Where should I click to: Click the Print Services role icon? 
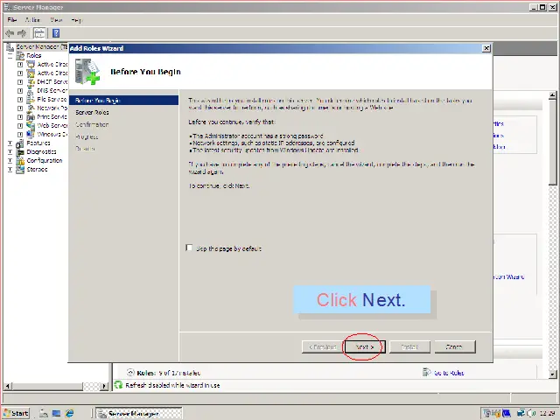point(31,116)
